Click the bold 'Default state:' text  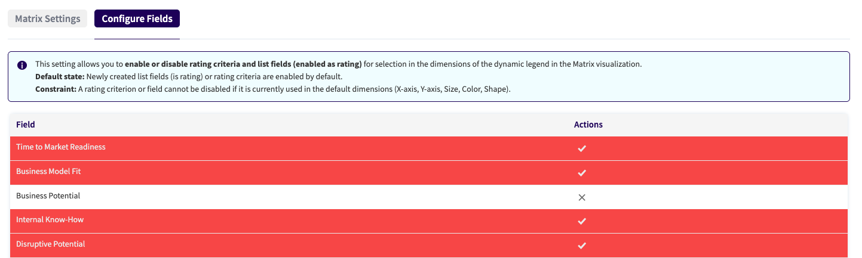60,77
